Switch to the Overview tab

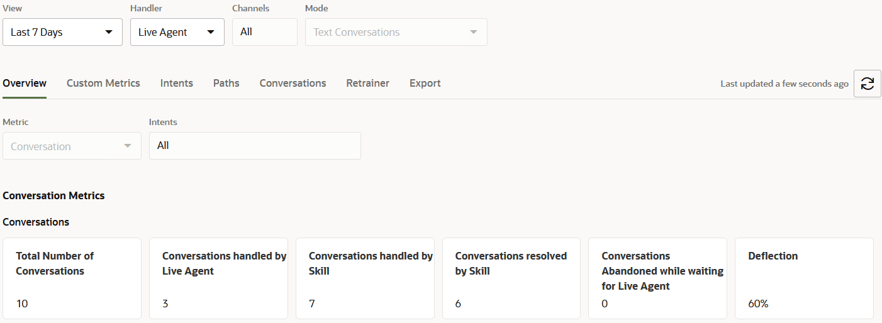pyautogui.click(x=25, y=83)
